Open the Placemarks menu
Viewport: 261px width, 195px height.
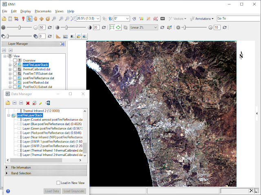[x=43, y=11]
